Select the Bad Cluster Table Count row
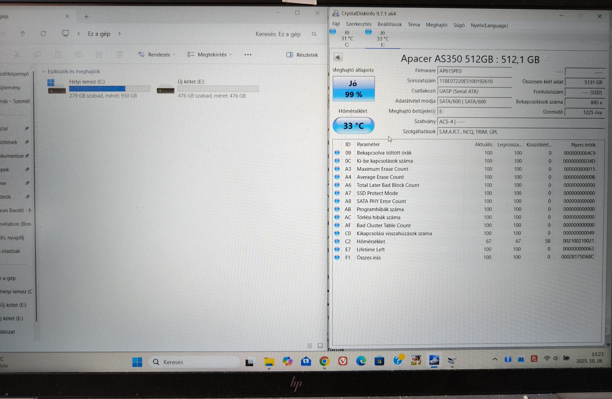The image size is (612, 399). tap(465, 225)
